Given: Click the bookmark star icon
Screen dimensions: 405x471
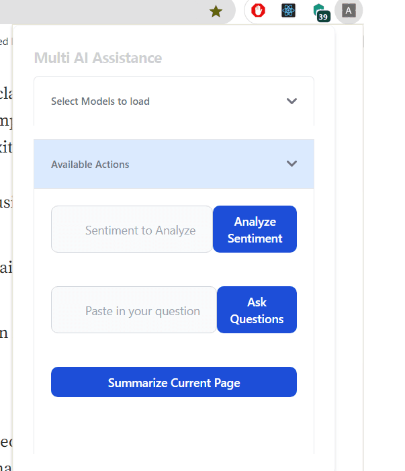Looking at the screenshot, I should 216,11.
